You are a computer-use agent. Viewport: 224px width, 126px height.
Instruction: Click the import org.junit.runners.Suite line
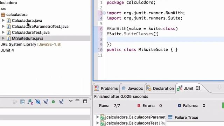coord(145,18)
